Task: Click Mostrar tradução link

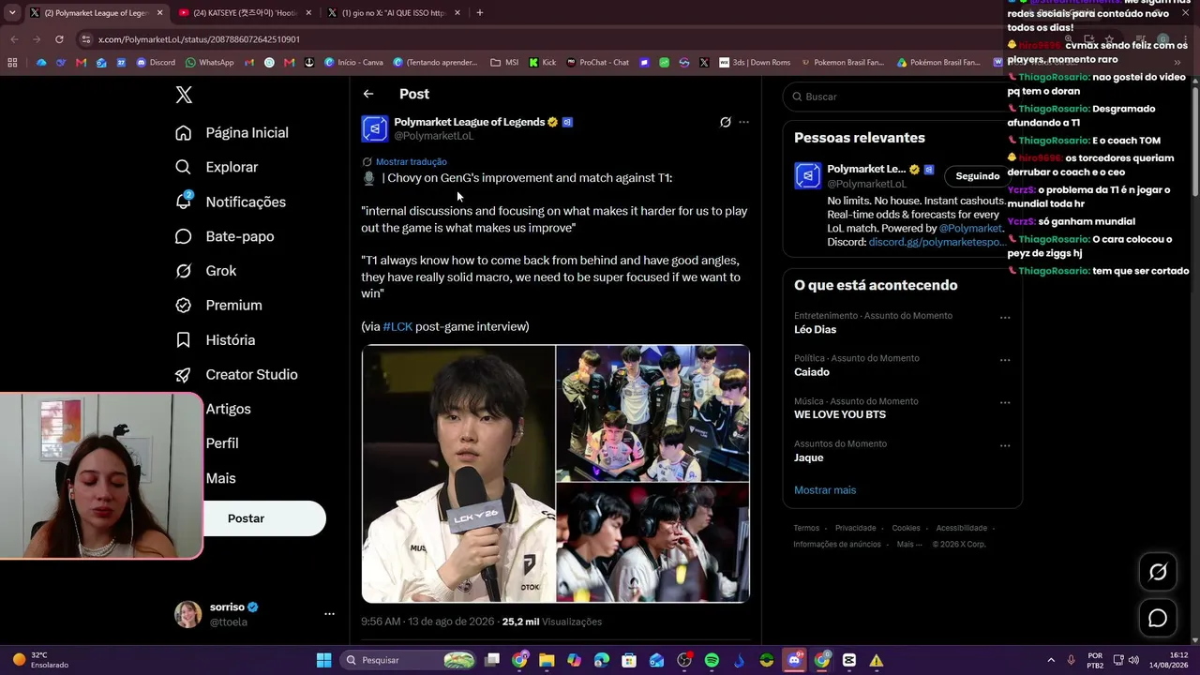Action: (x=411, y=162)
